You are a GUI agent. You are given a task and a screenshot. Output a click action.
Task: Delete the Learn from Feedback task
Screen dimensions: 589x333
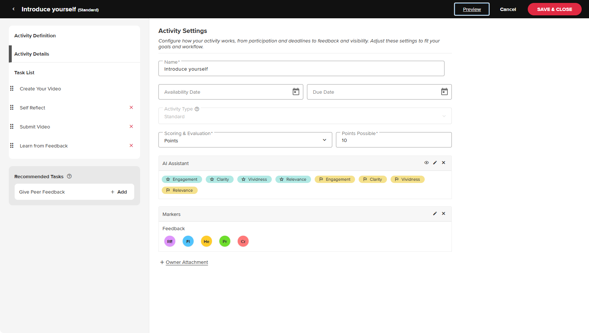[x=131, y=146]
